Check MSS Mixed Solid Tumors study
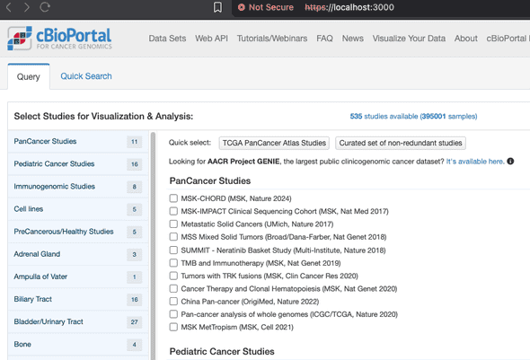 (173, 237)
